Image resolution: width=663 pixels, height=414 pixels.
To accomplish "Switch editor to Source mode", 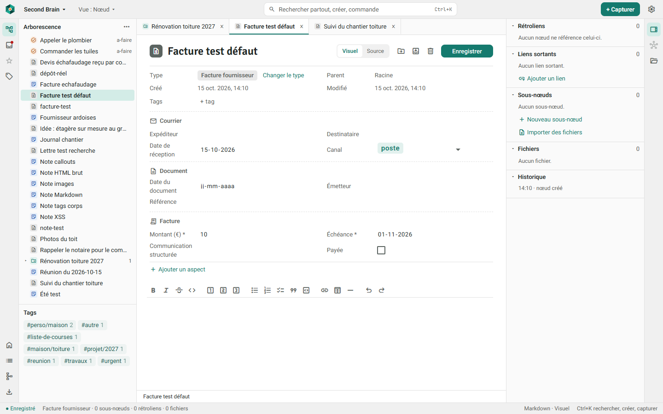I will (375, 51).
